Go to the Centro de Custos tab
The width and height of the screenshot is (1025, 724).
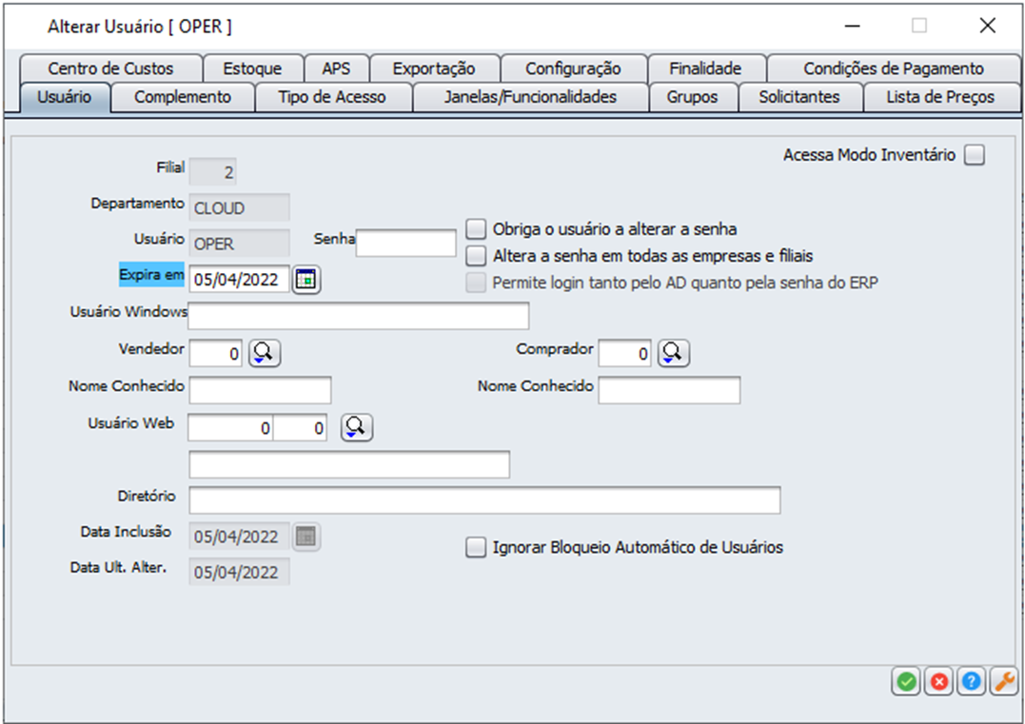click(110, 68)
